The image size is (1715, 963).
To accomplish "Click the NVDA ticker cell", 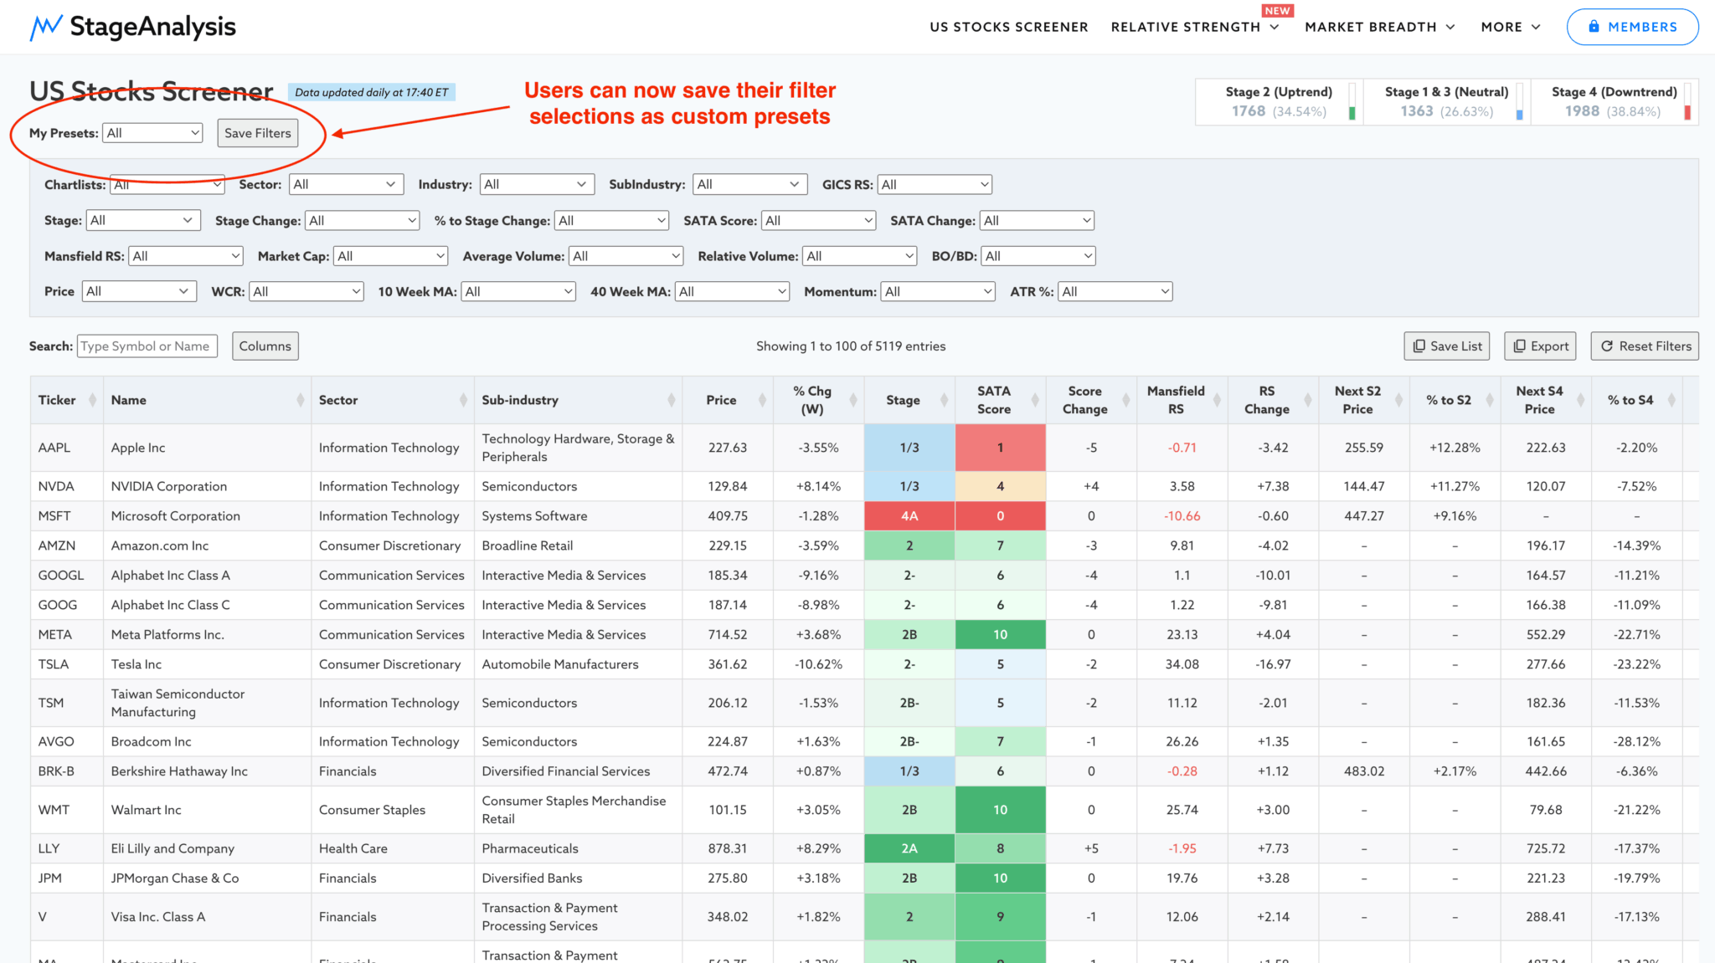I will (x=67, y=486).
